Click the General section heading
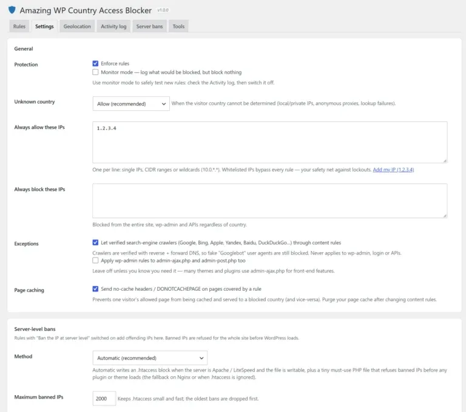466x412 pixels. pyautogui.click(x=24, y=48)
